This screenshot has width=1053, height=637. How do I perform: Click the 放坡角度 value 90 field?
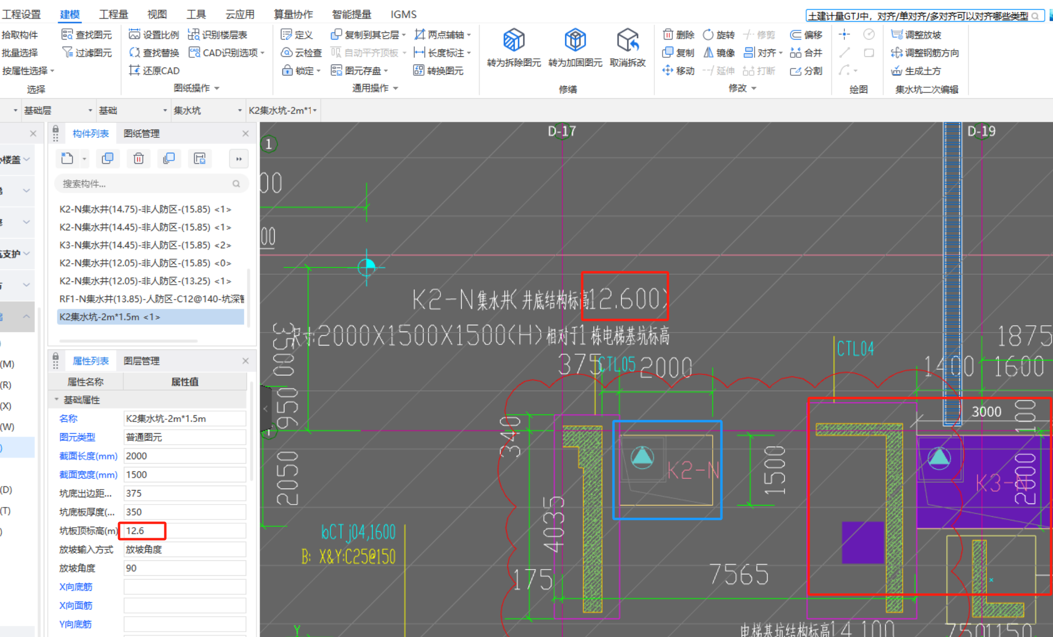click(x=185, y=568)
